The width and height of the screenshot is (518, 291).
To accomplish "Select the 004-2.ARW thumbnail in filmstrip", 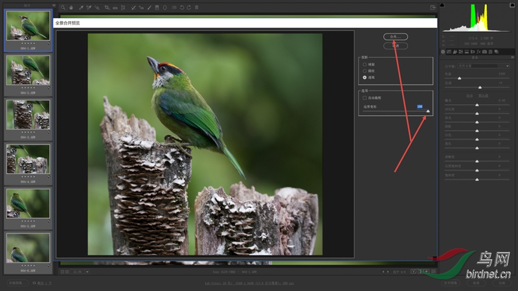I will pos(28,69).
